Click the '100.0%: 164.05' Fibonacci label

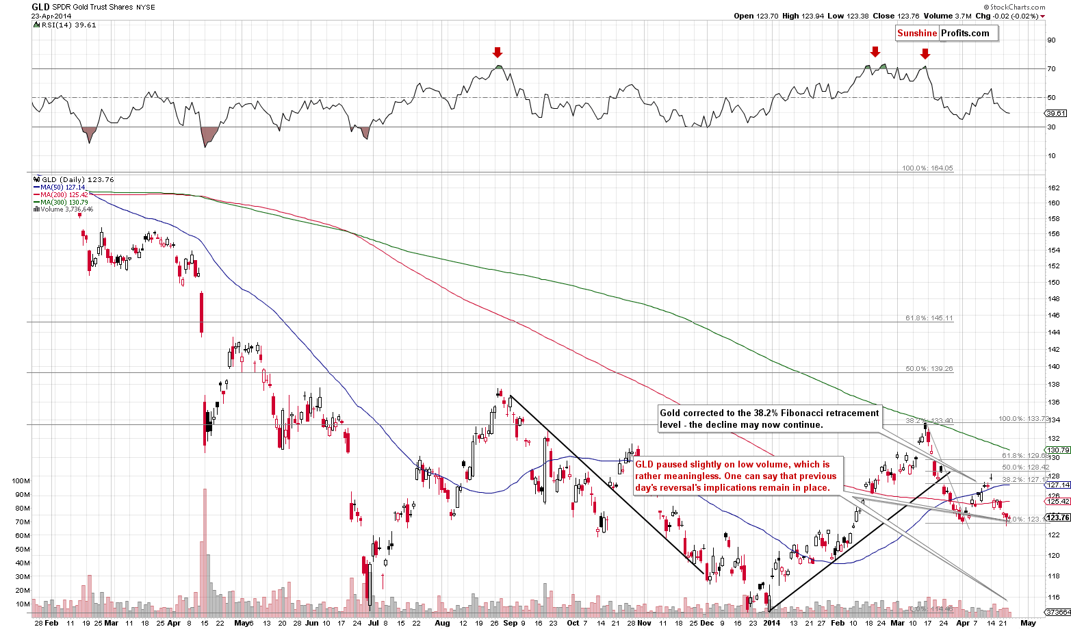tap(927, 168)
